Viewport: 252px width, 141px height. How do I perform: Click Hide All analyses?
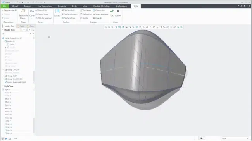pos(98,18)
